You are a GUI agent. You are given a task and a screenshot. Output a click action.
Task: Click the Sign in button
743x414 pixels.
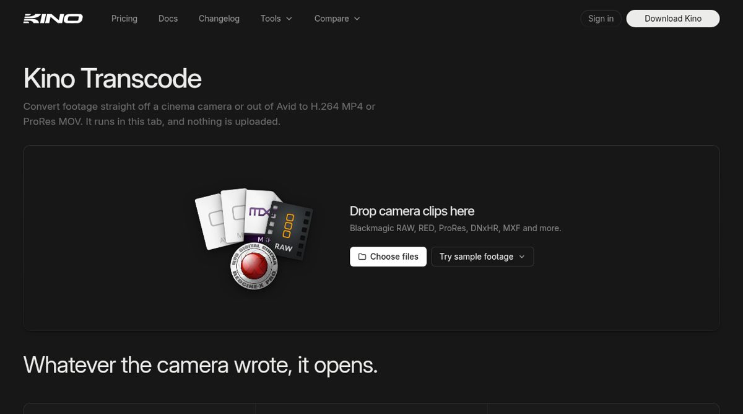tap(601, 19)
